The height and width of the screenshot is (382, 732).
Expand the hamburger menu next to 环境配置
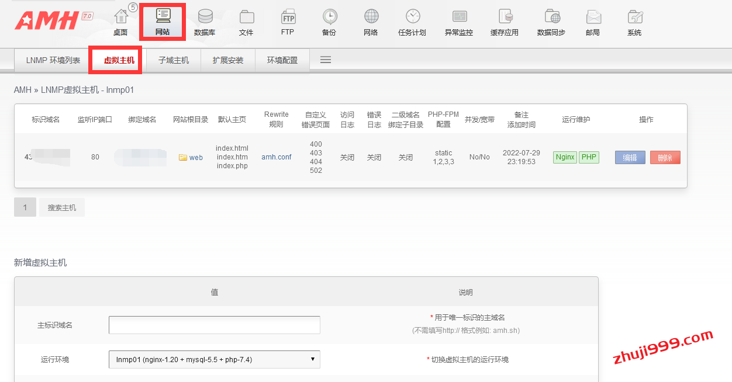coord(326,60)
